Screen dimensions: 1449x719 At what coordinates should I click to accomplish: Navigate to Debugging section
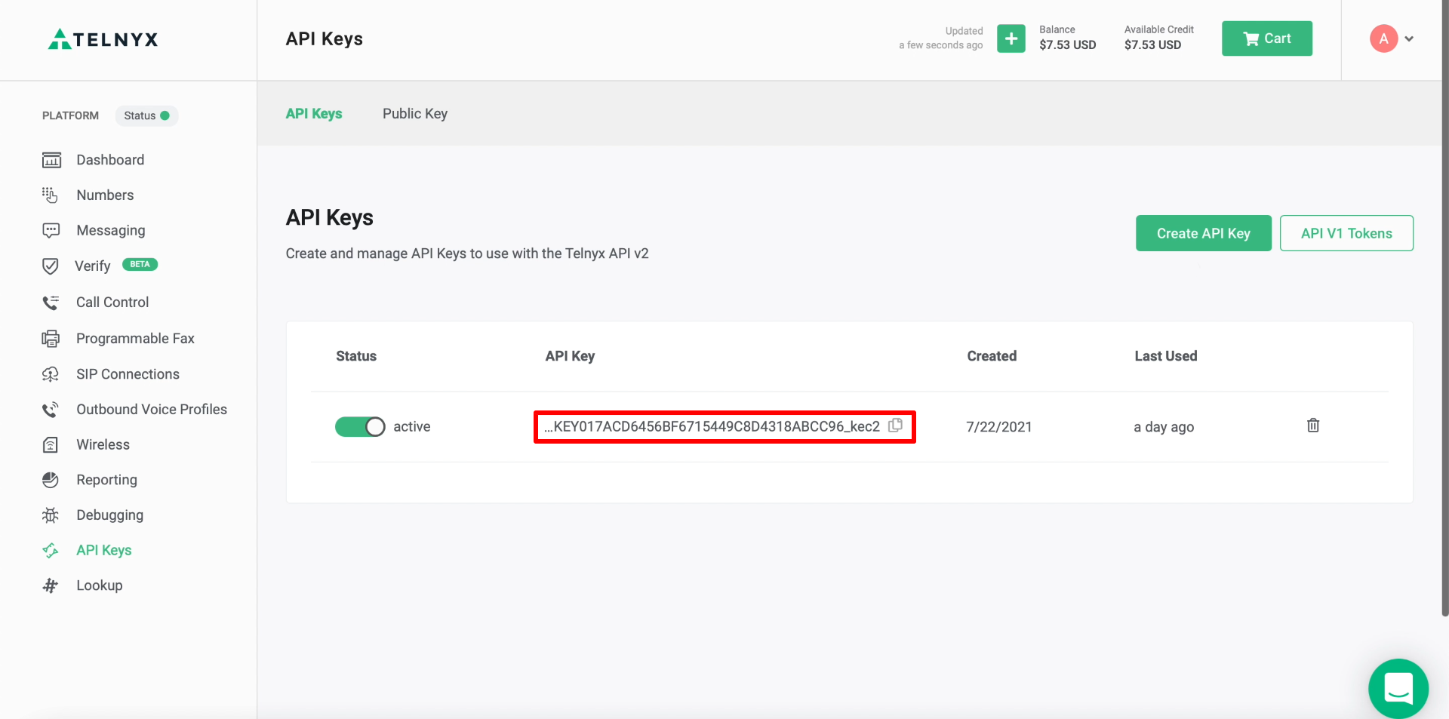click(109, 515)
